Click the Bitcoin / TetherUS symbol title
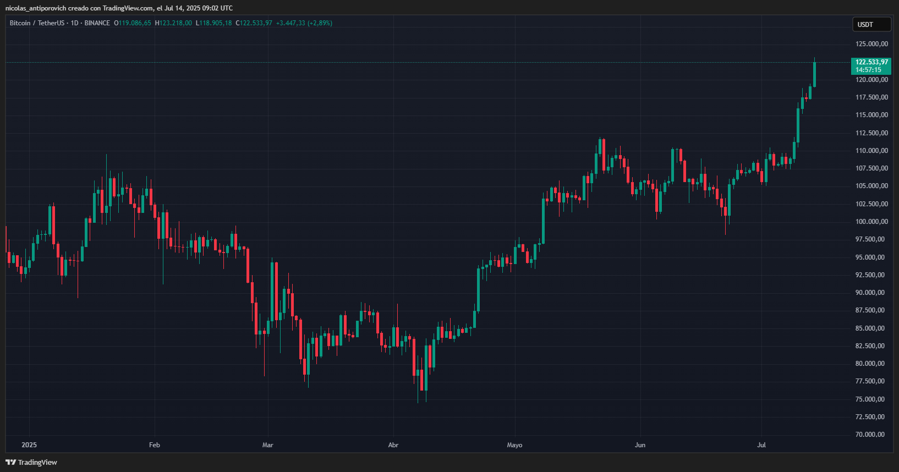 pos(37,23)
